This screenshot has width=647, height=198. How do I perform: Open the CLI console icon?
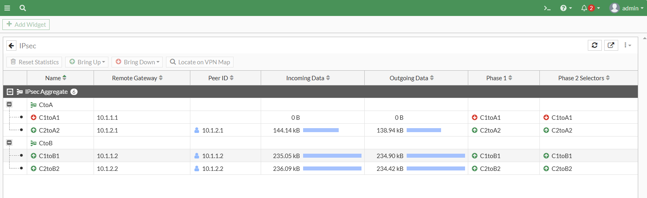point(547,8)
